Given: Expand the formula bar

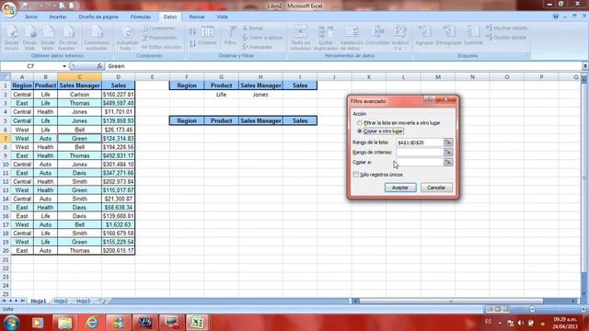Looking at the screenshot, I should (x=585, y=66).
